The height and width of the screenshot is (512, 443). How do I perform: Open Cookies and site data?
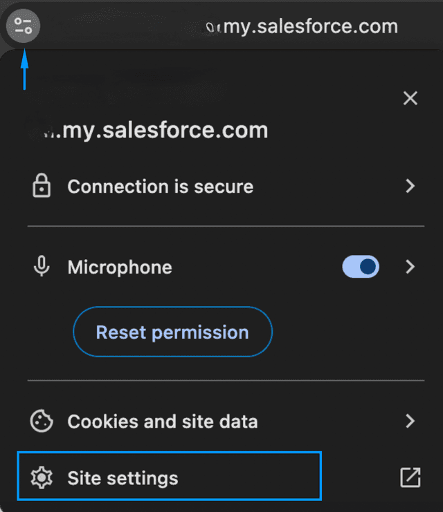tap(162, 421)
